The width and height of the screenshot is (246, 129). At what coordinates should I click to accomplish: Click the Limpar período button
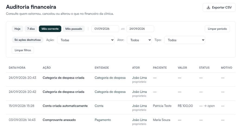tap(217, 29)
